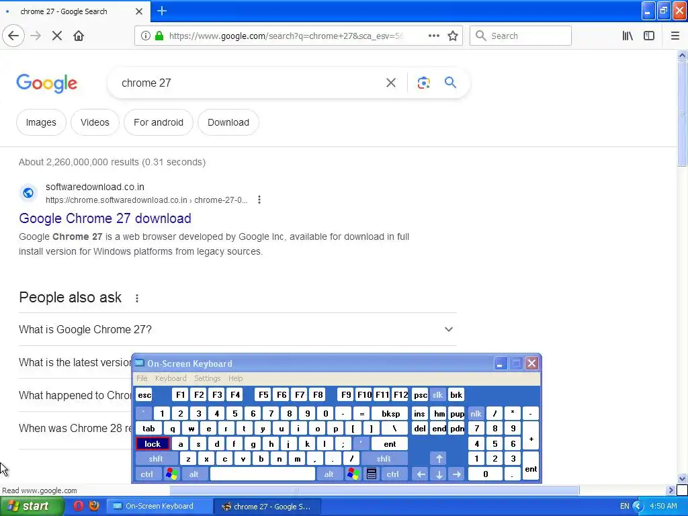Click the bksp key on keyboard
The image size is (688, 516).
[x=390, y=413]
